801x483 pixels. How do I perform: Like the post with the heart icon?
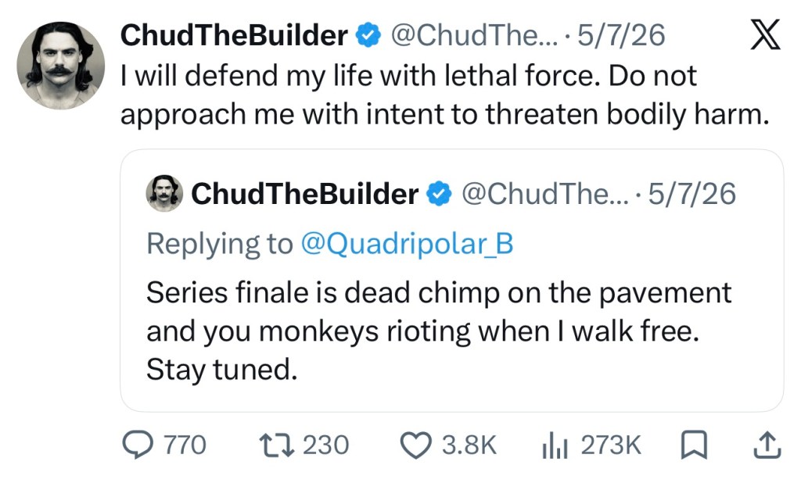click(x=415, y=445)
